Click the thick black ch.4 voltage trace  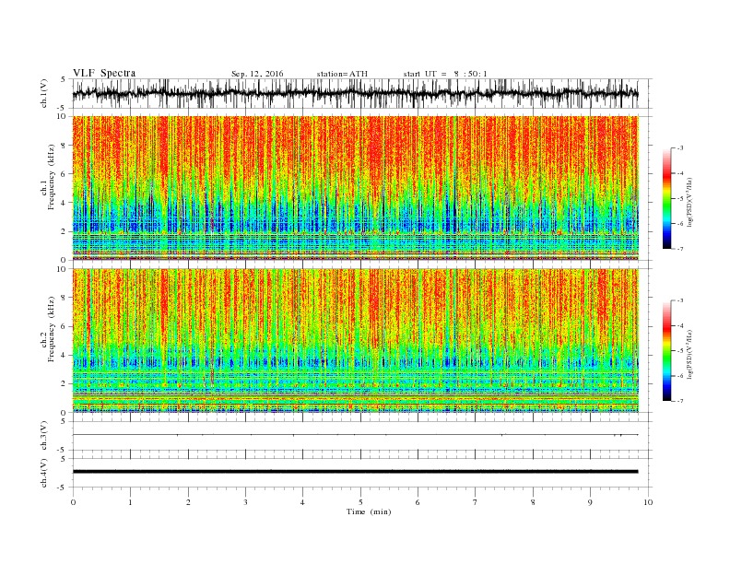(x=355, y=472)
